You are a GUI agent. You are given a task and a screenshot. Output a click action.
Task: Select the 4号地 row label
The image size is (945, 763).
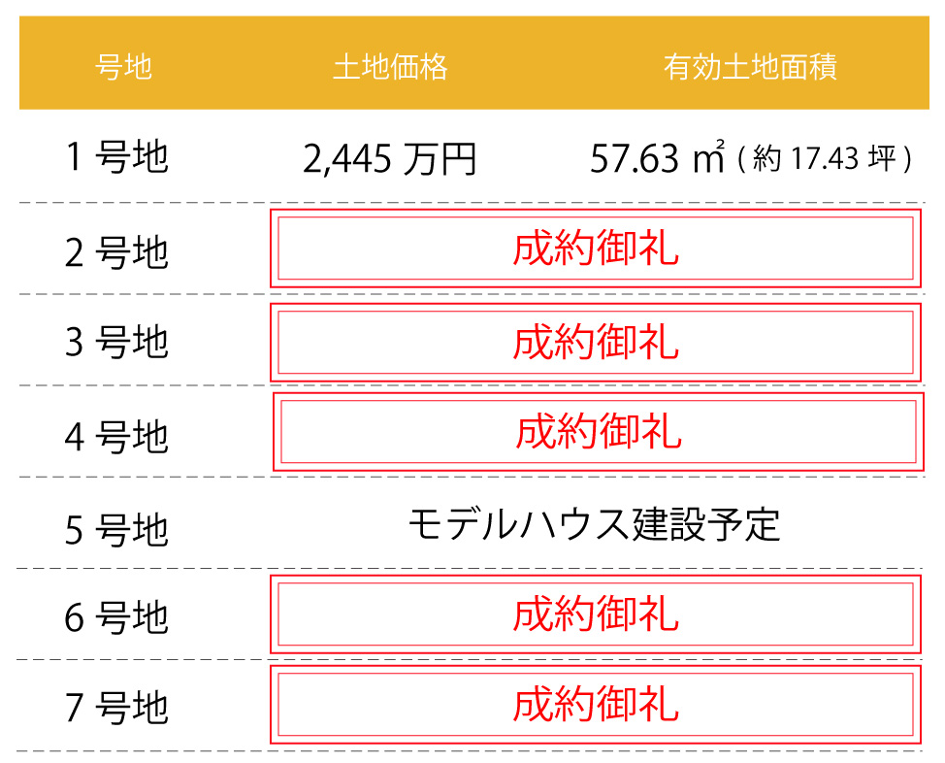(x=116, y=437)
